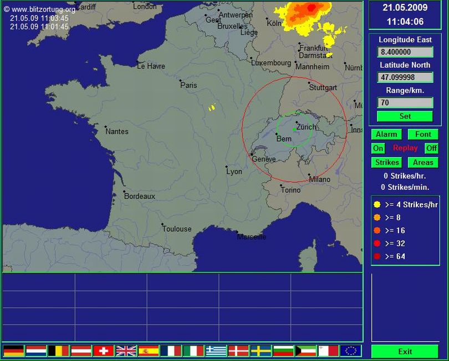
Task: Switch to the France flag icon
Action: pos(171,350)
